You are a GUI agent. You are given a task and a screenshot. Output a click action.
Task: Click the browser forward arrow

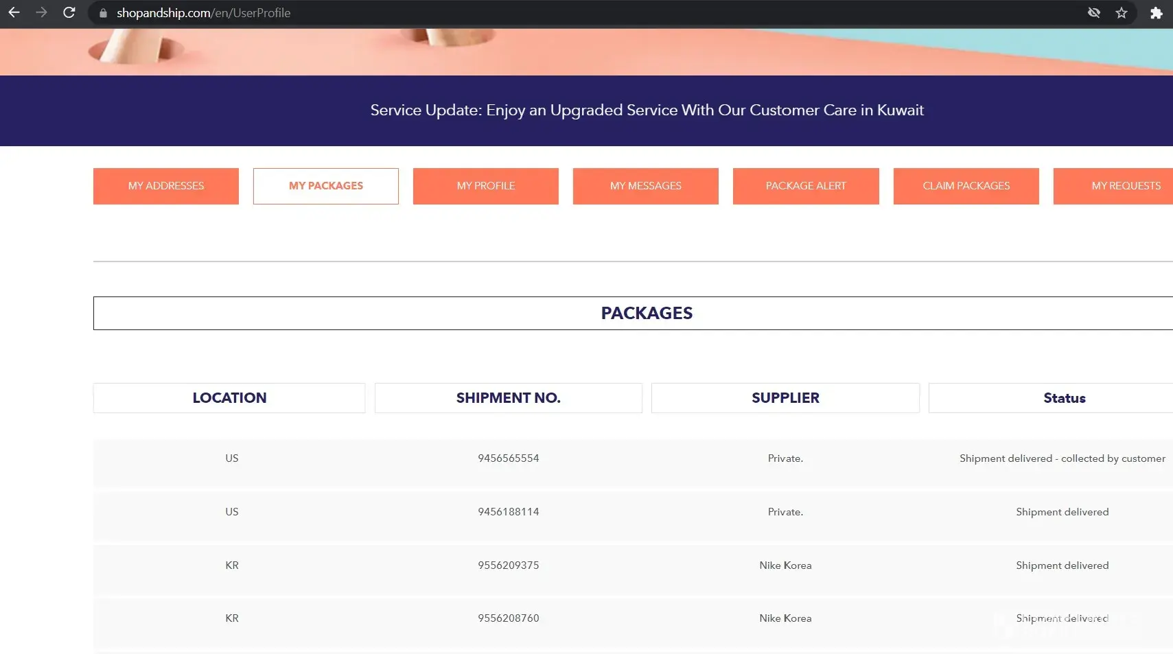click(41, 12)
